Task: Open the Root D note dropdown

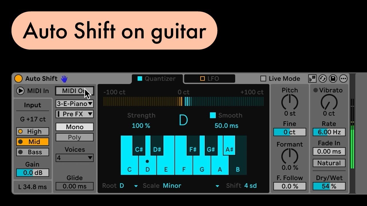Action: 128,186
